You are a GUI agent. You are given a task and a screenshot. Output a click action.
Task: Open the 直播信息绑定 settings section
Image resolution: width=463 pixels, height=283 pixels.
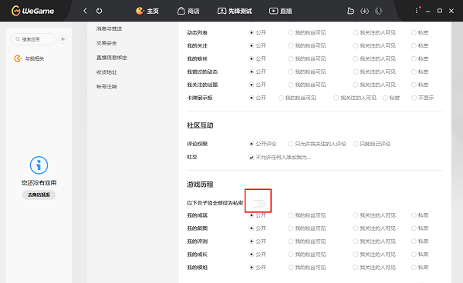pos(112,58)
